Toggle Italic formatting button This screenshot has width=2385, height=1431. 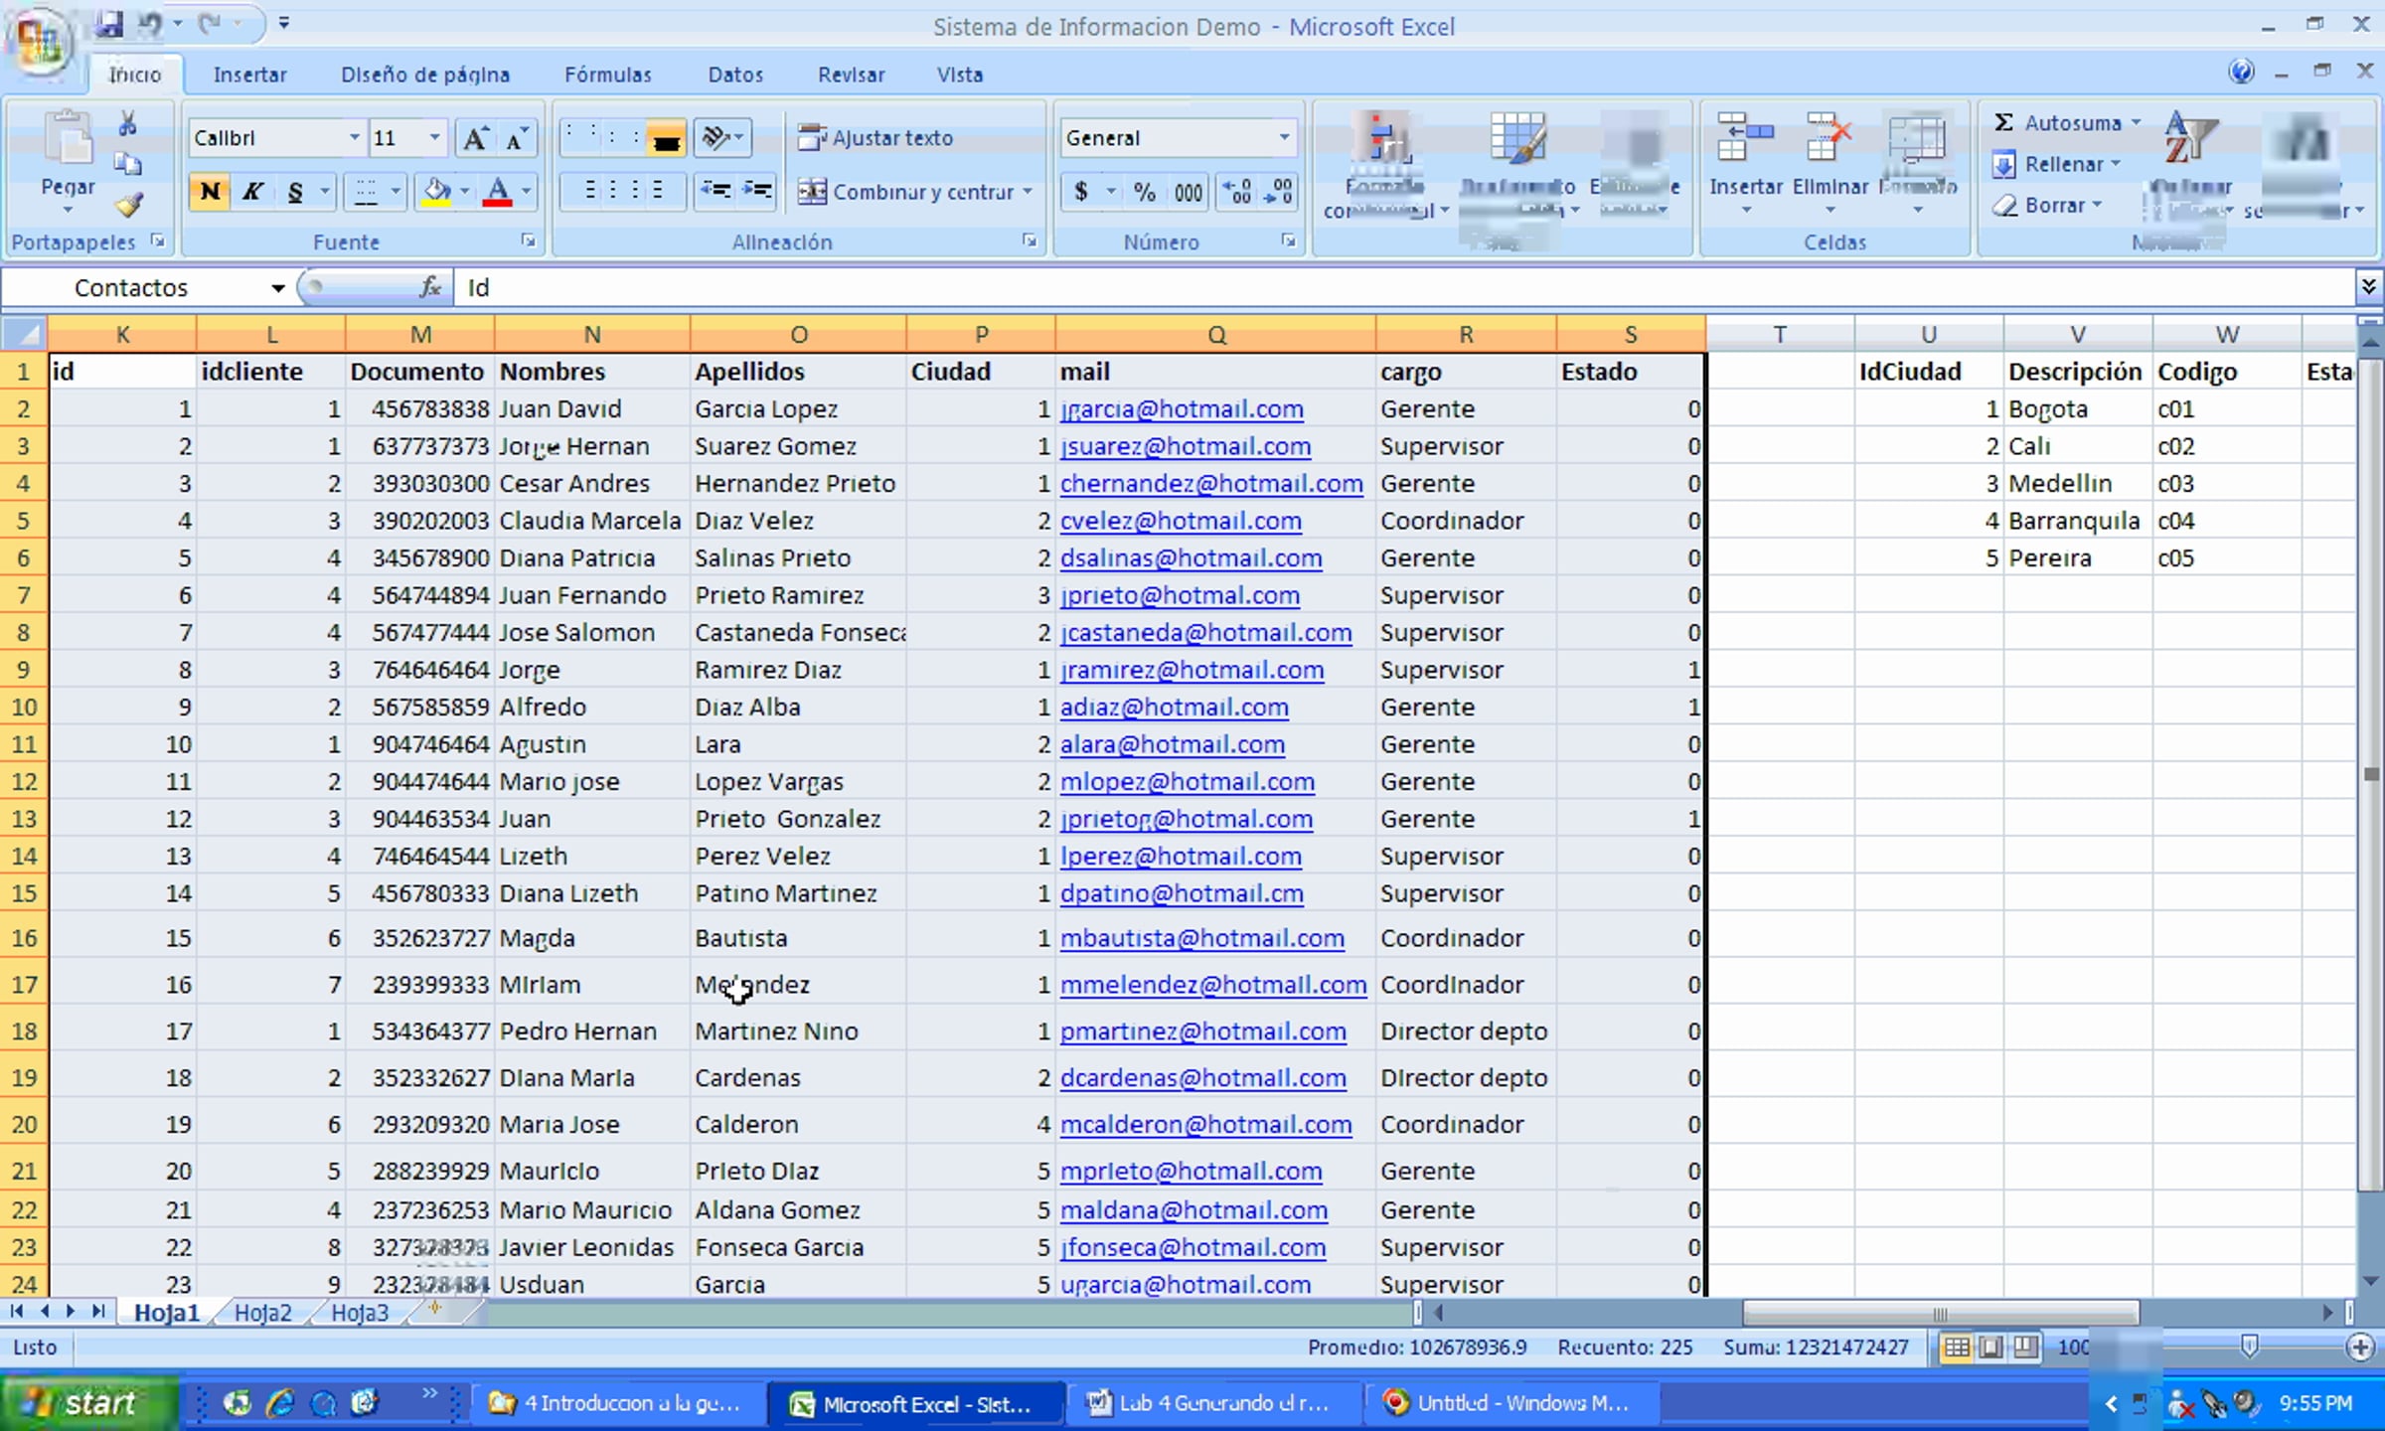click(x=252, y=192)
